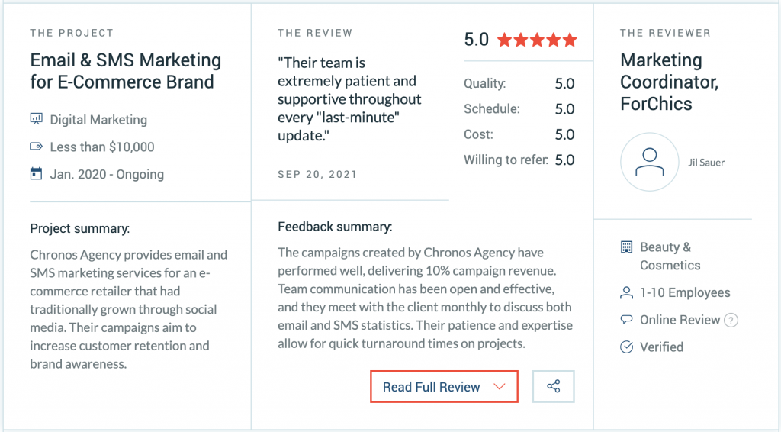Click the price tag budget icon
The image size is (781, 432).
coord(37,147)
